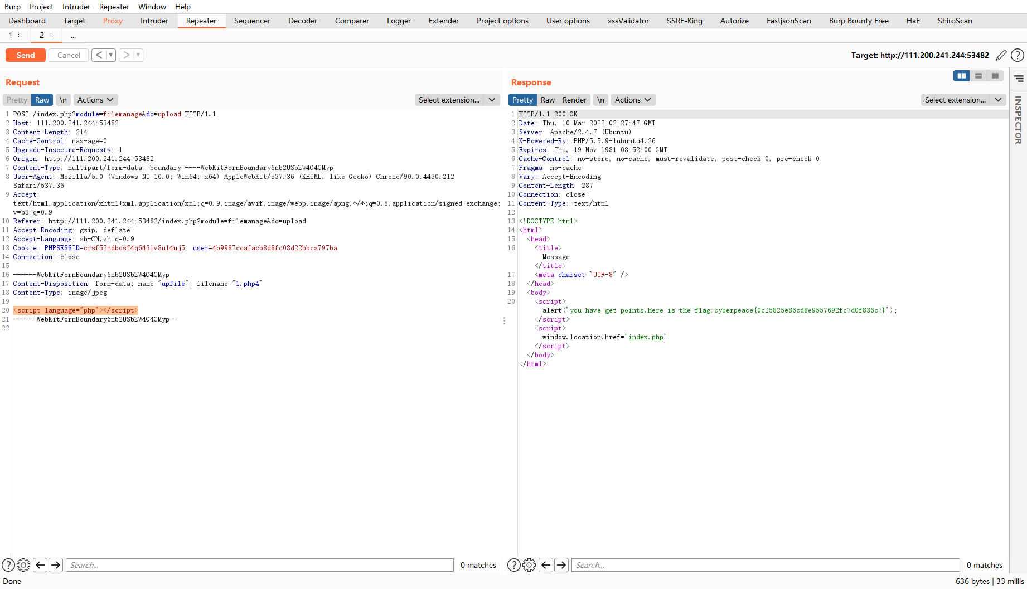Switch to top-bottom split layout

[x=978, y=76]
